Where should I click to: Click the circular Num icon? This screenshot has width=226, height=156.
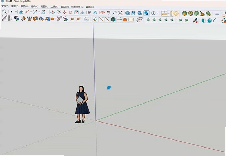click(87, 19)
